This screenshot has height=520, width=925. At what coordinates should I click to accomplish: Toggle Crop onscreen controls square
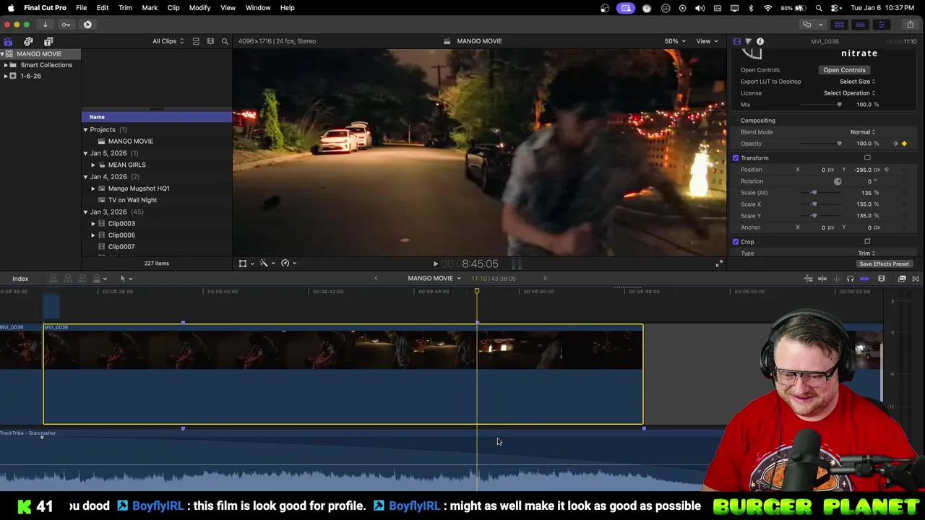pos(867,242)
